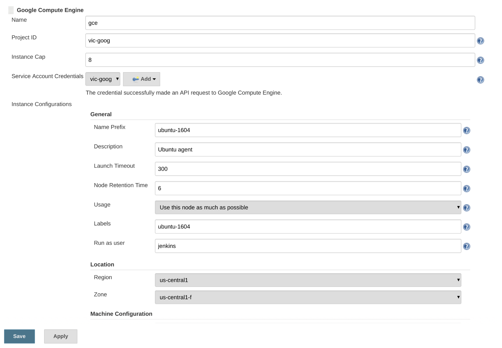This screenshot has width=502, height=348.
Task: Focus the Labels input field
Action: pyautogui.click(x=308, y=227)
